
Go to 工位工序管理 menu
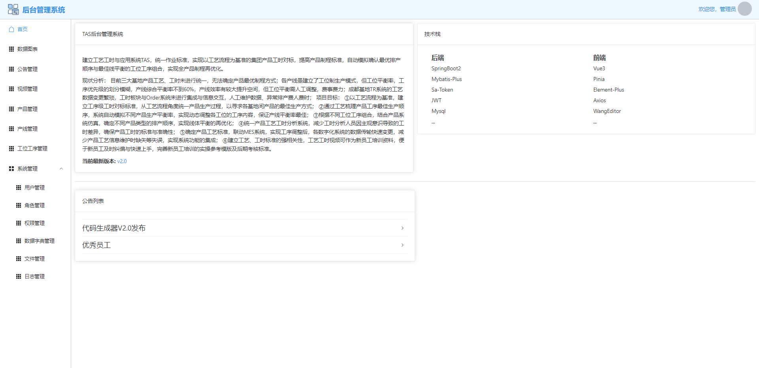click(x=32, y=148)
